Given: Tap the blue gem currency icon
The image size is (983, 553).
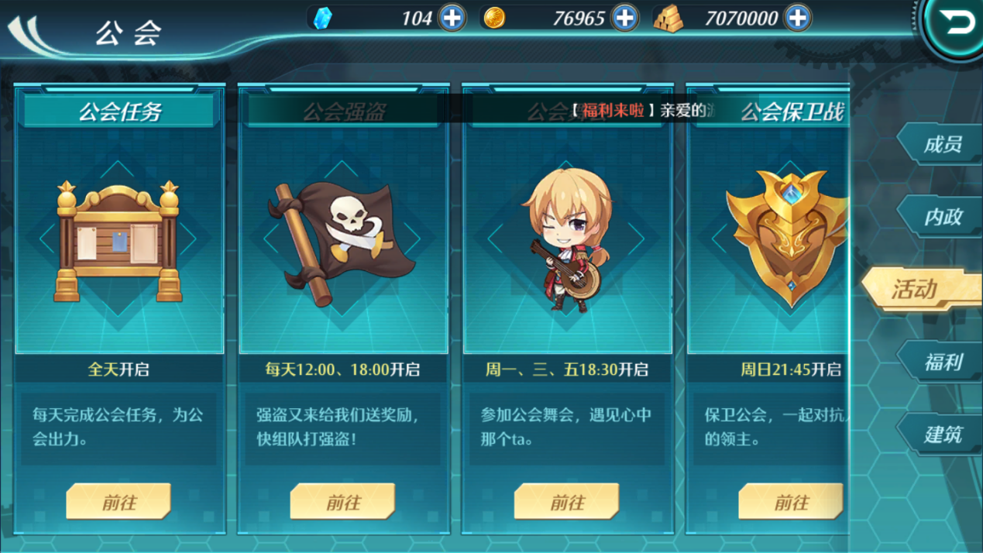Looking at the screenshot, I should pyautogui.click(x=323, y=18).
